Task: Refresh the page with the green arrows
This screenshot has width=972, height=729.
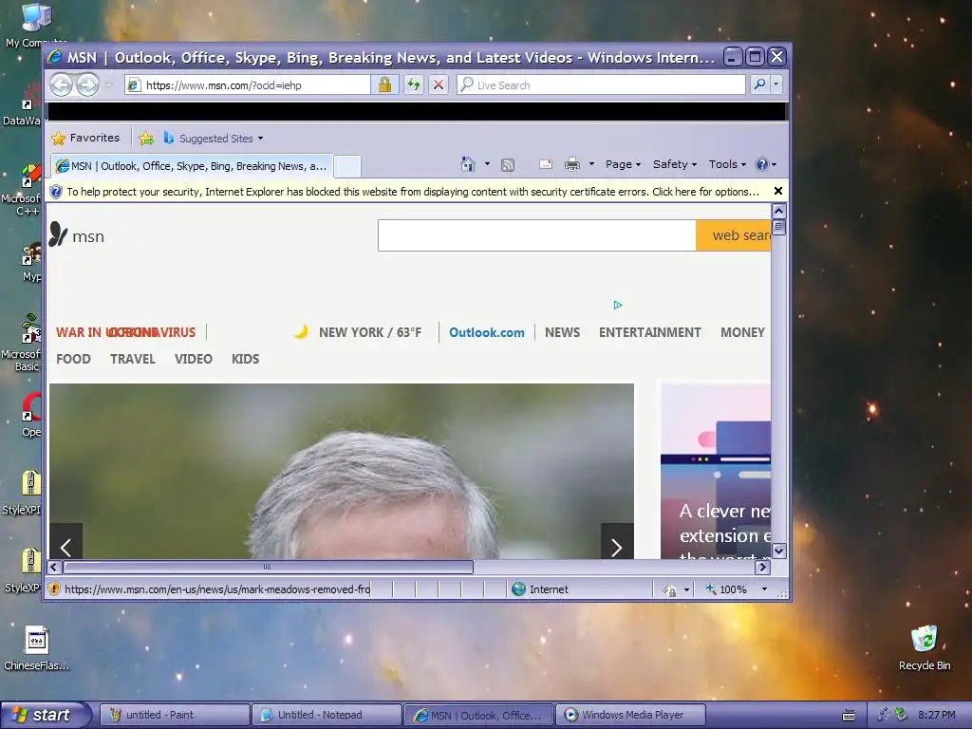Action: [414, 84]
